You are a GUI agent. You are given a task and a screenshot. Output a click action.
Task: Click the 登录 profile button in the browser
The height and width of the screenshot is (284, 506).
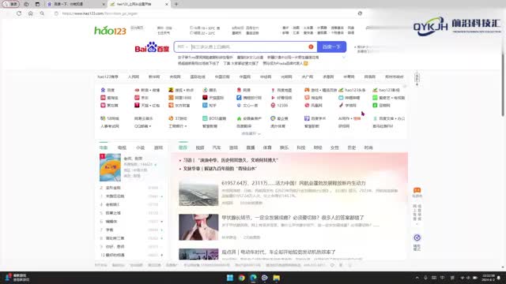(x=11, y=4)
